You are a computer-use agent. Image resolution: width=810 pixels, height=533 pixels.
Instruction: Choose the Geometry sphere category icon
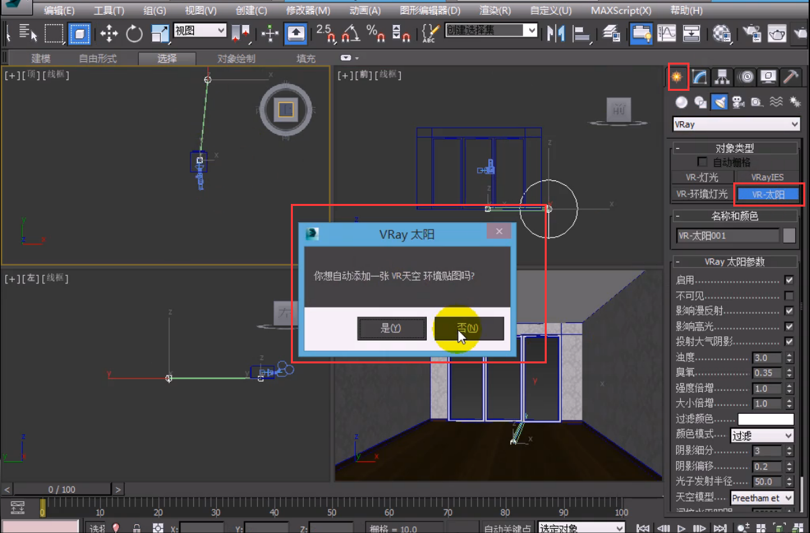point(681,102)
